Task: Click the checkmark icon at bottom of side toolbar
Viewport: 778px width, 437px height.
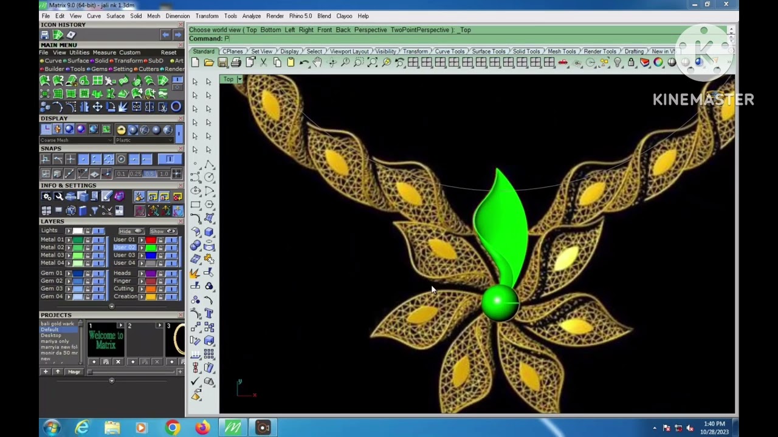Action: (x=195, y=382)
